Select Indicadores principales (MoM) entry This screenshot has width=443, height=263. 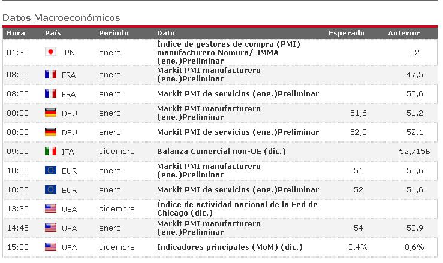pos(230,247)
